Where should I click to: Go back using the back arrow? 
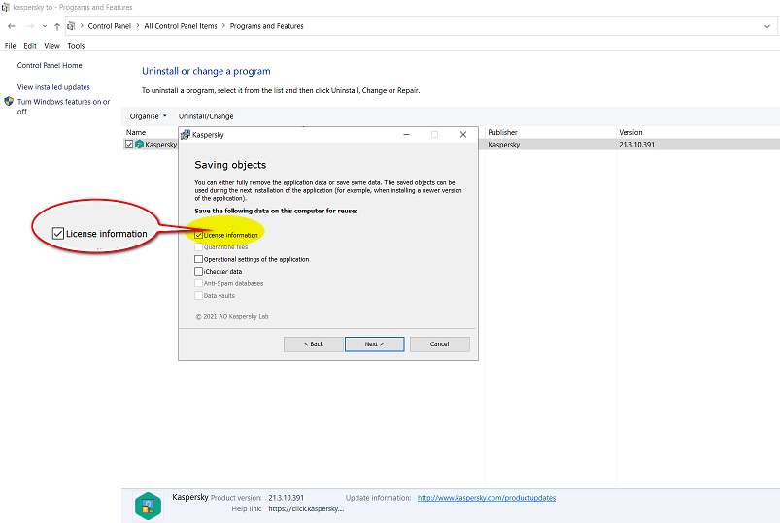tap(12, 26)
